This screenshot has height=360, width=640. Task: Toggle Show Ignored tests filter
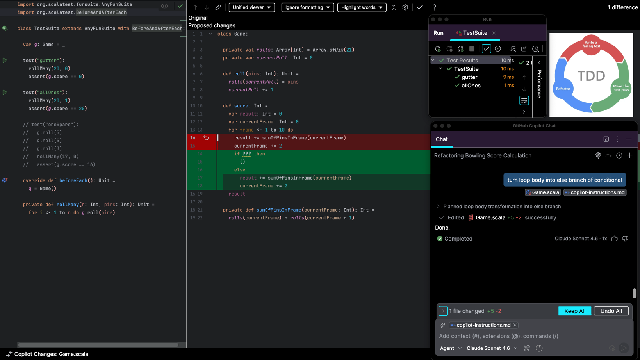(x=498, y=49)
